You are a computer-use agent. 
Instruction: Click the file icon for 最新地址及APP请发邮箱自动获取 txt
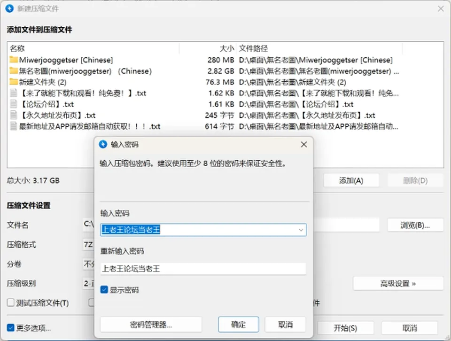coord(14,126)
